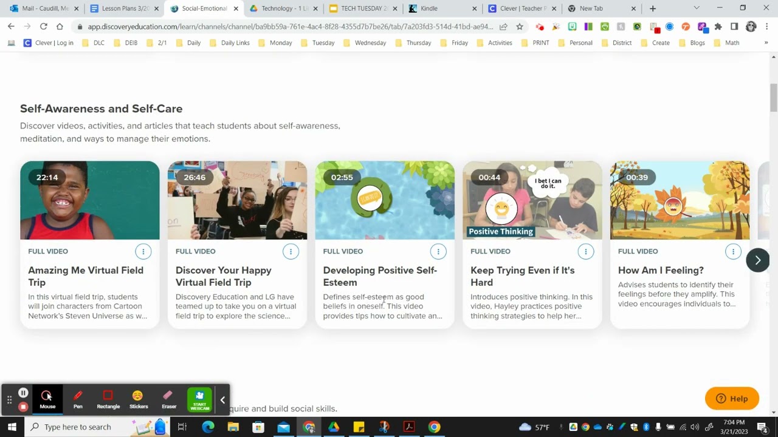Image resolution: width=778 pixels, height=437 pixels.
Task: Open the Windows Start menu
Action: [12, 427]
